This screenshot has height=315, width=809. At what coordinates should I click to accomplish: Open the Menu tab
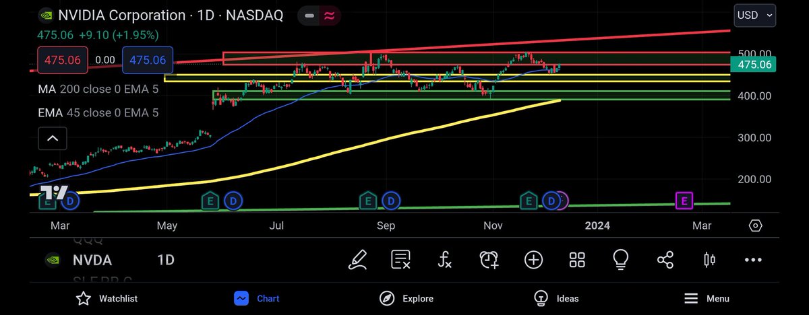point(707,298)
